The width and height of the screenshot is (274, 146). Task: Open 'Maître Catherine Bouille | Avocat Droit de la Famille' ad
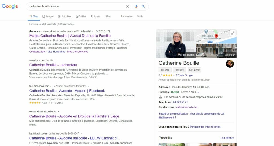coord(70,36)
